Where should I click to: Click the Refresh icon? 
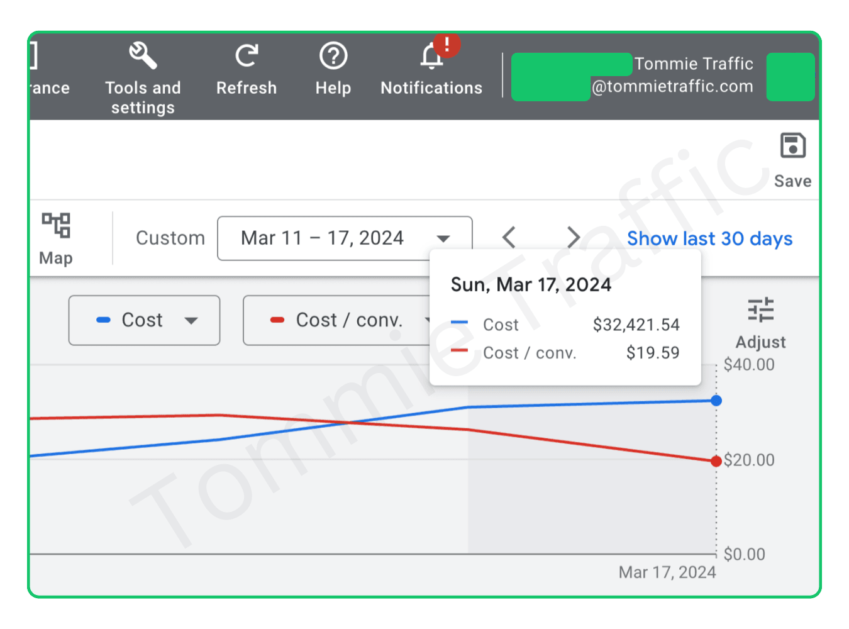[x=247, y=57]
